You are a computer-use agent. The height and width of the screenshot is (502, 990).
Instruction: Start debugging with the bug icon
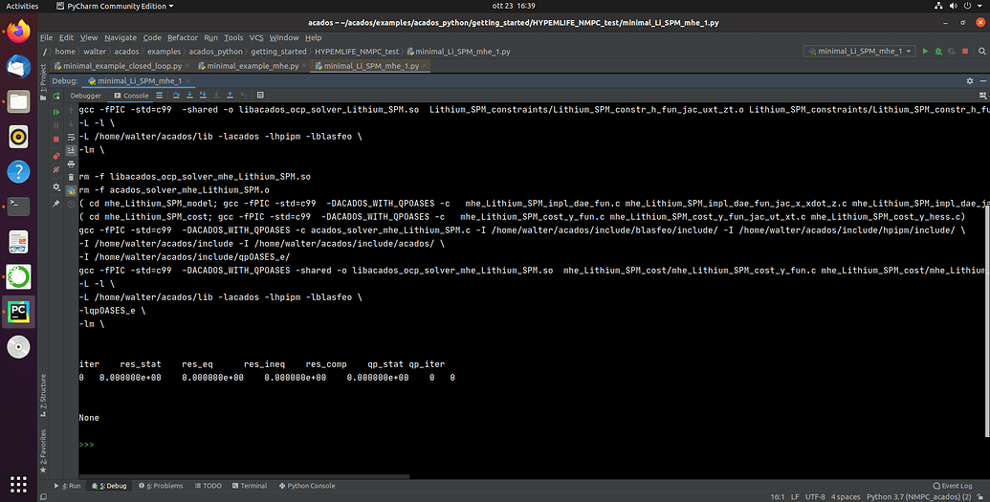[938, 51]
